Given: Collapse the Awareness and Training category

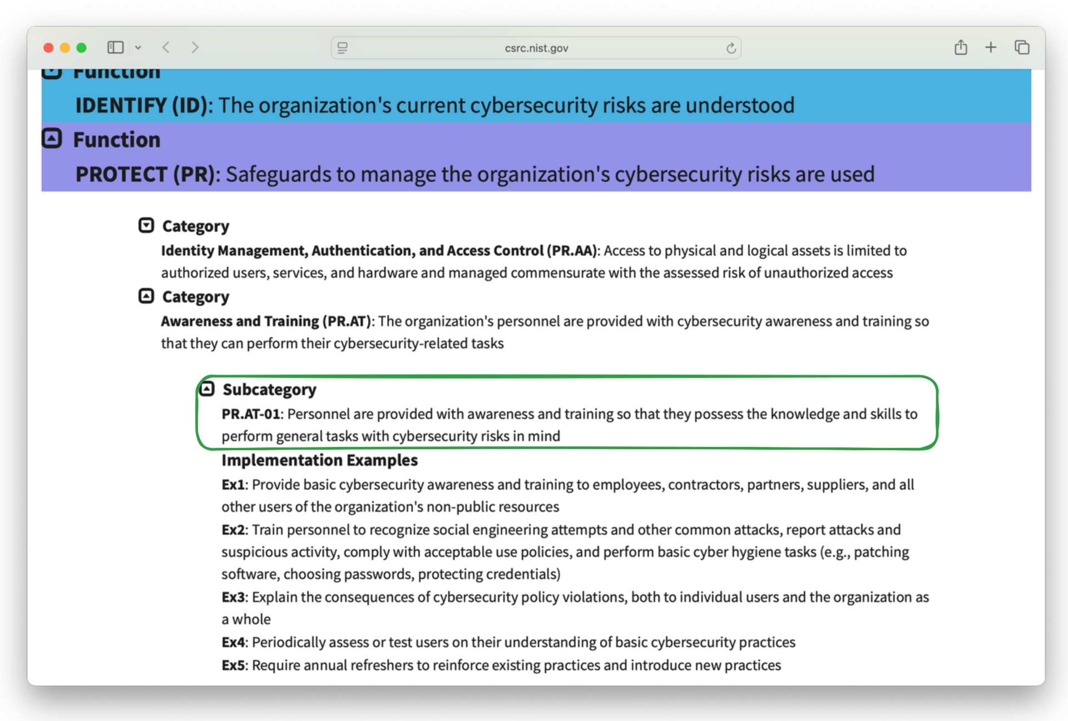Looking at the screenshot, I should [146, 296].
